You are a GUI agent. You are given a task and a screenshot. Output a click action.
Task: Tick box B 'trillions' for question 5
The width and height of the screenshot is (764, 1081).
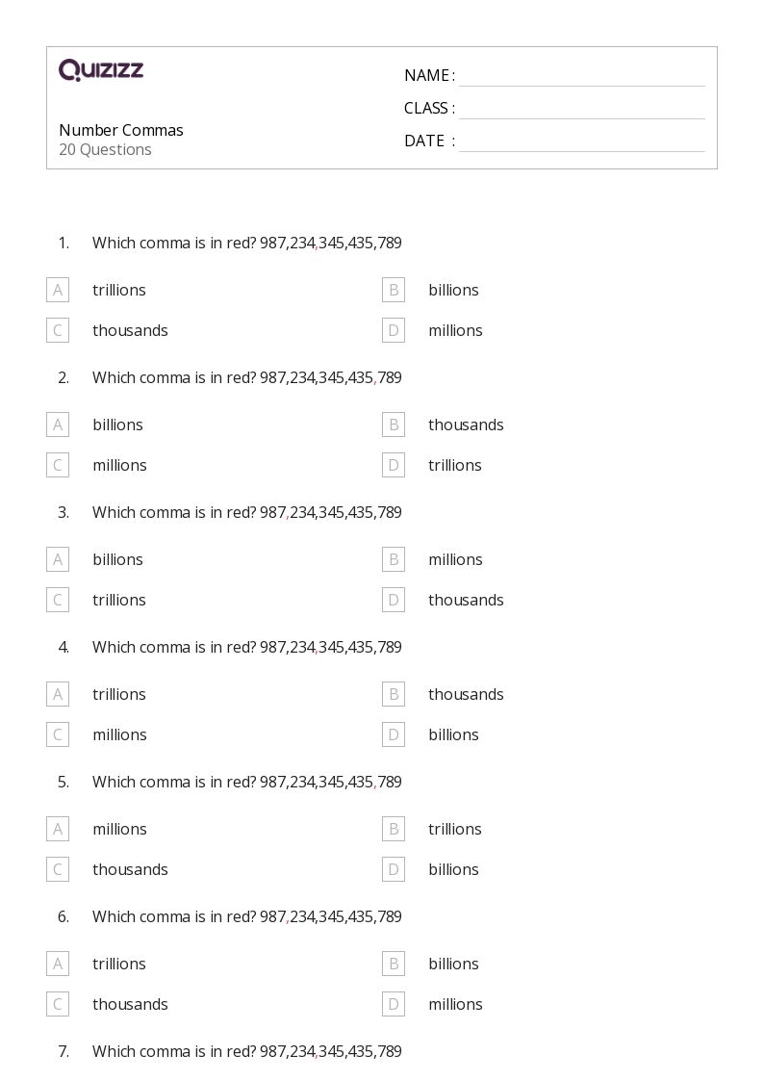point(394,829)
